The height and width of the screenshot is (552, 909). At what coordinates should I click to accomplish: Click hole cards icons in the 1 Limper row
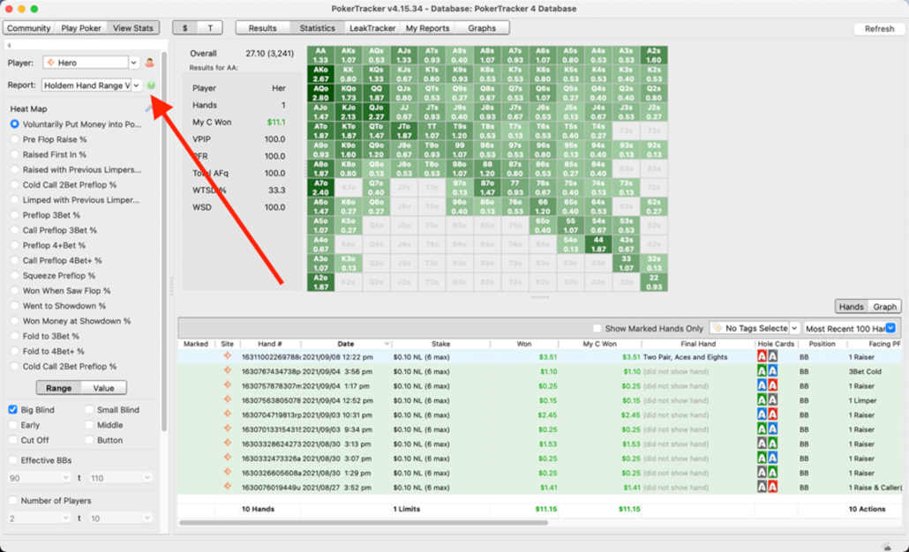coord(767,400)
